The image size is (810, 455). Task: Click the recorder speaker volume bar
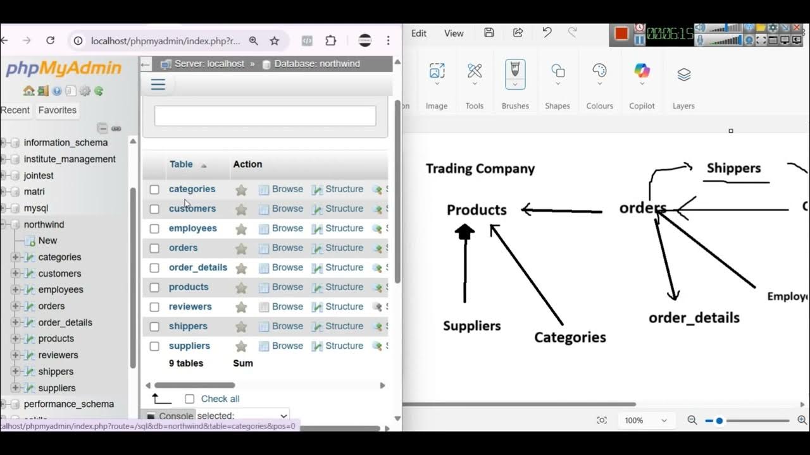pyautogui.click(x=725, y=28)
